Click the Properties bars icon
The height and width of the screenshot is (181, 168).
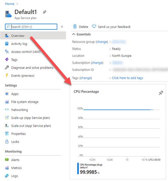point(7,134)
